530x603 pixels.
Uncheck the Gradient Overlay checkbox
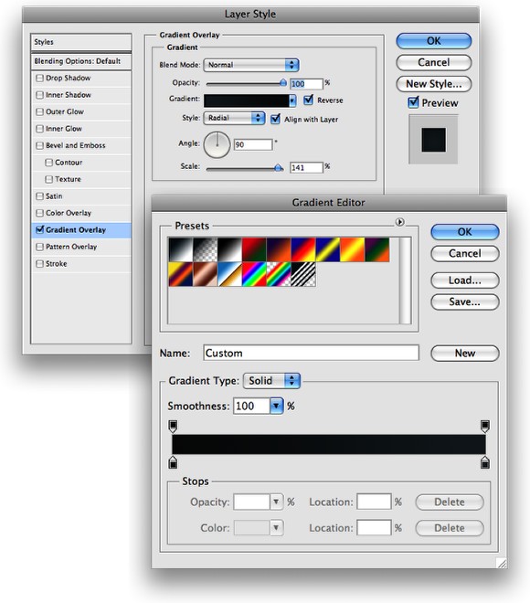click(x=39, y=229)
